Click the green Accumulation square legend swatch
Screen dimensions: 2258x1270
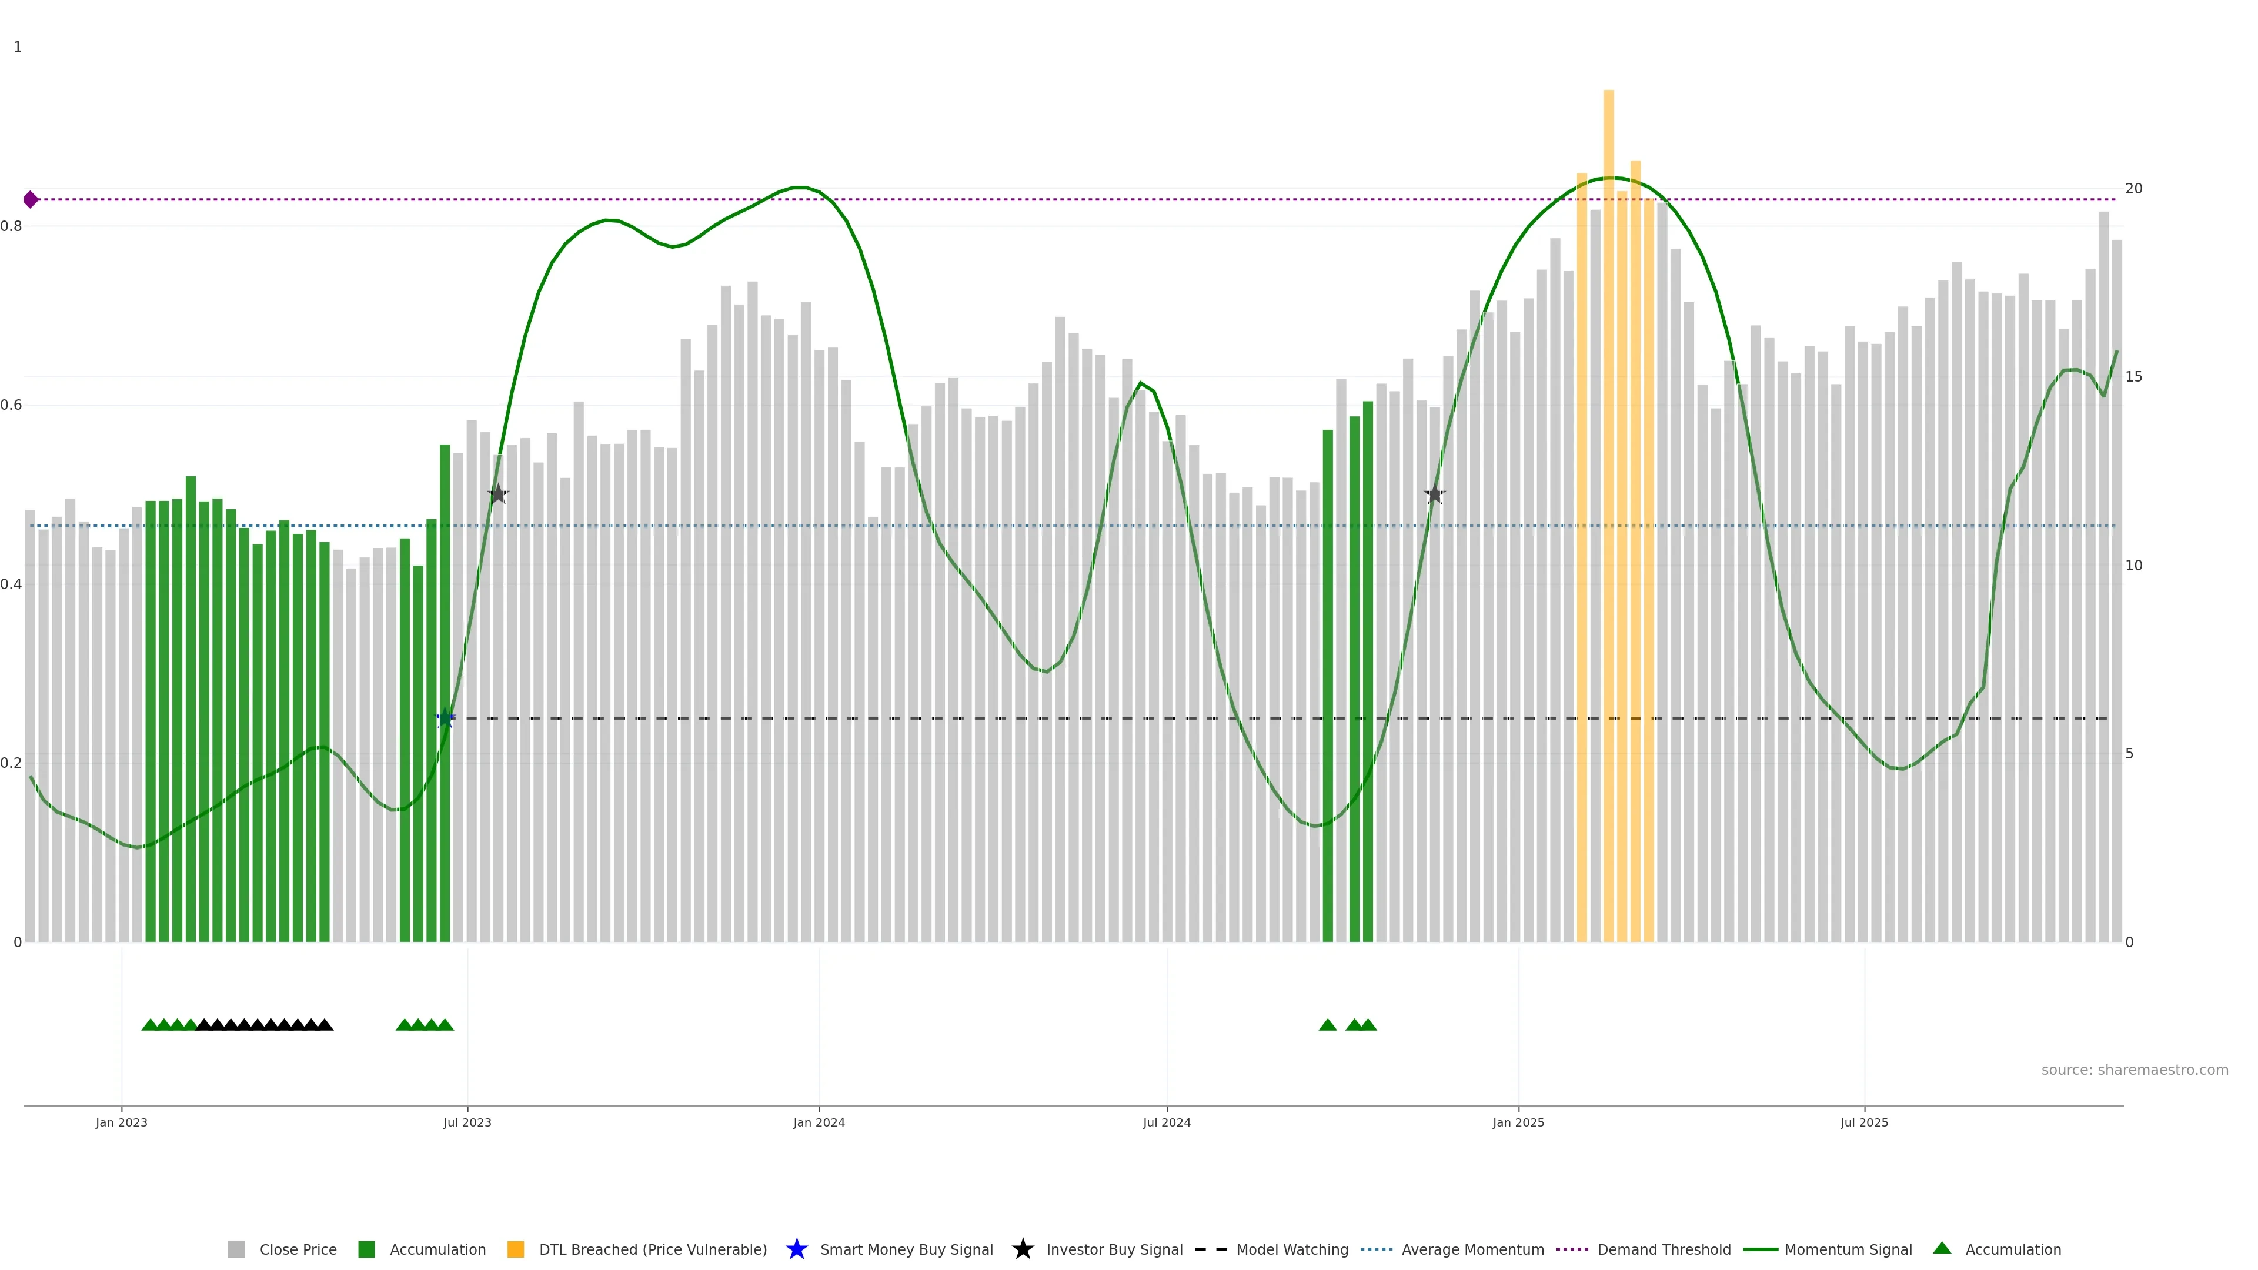click(x=366, y=1249)
